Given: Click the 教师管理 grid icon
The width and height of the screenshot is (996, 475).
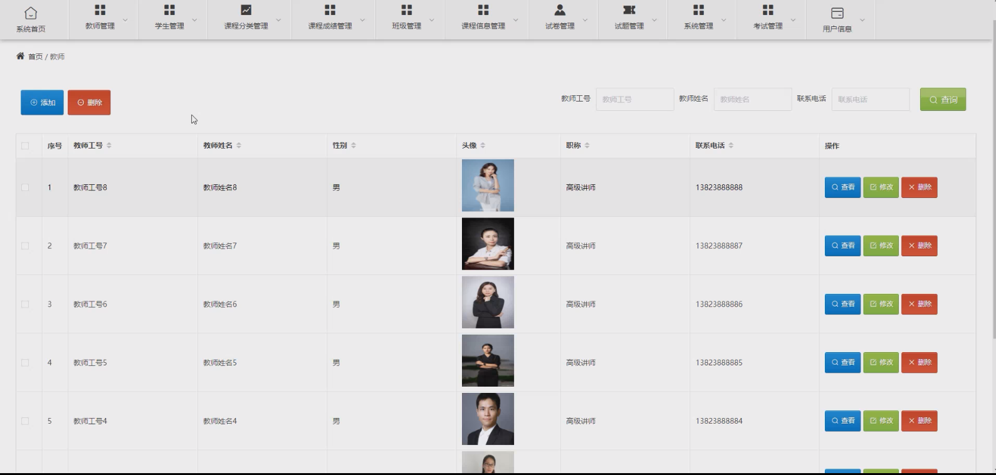Looking at the screenshot, I should tap(100, 10).
